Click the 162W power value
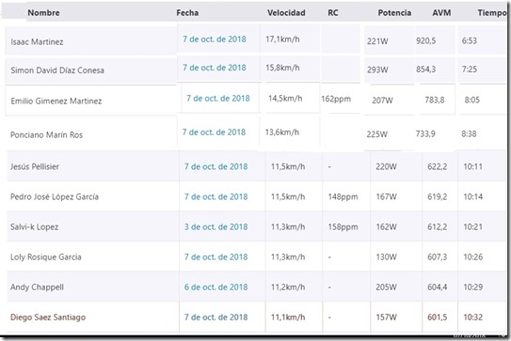The height and width of the screenshot is (341, 511). tap(386, 227)
